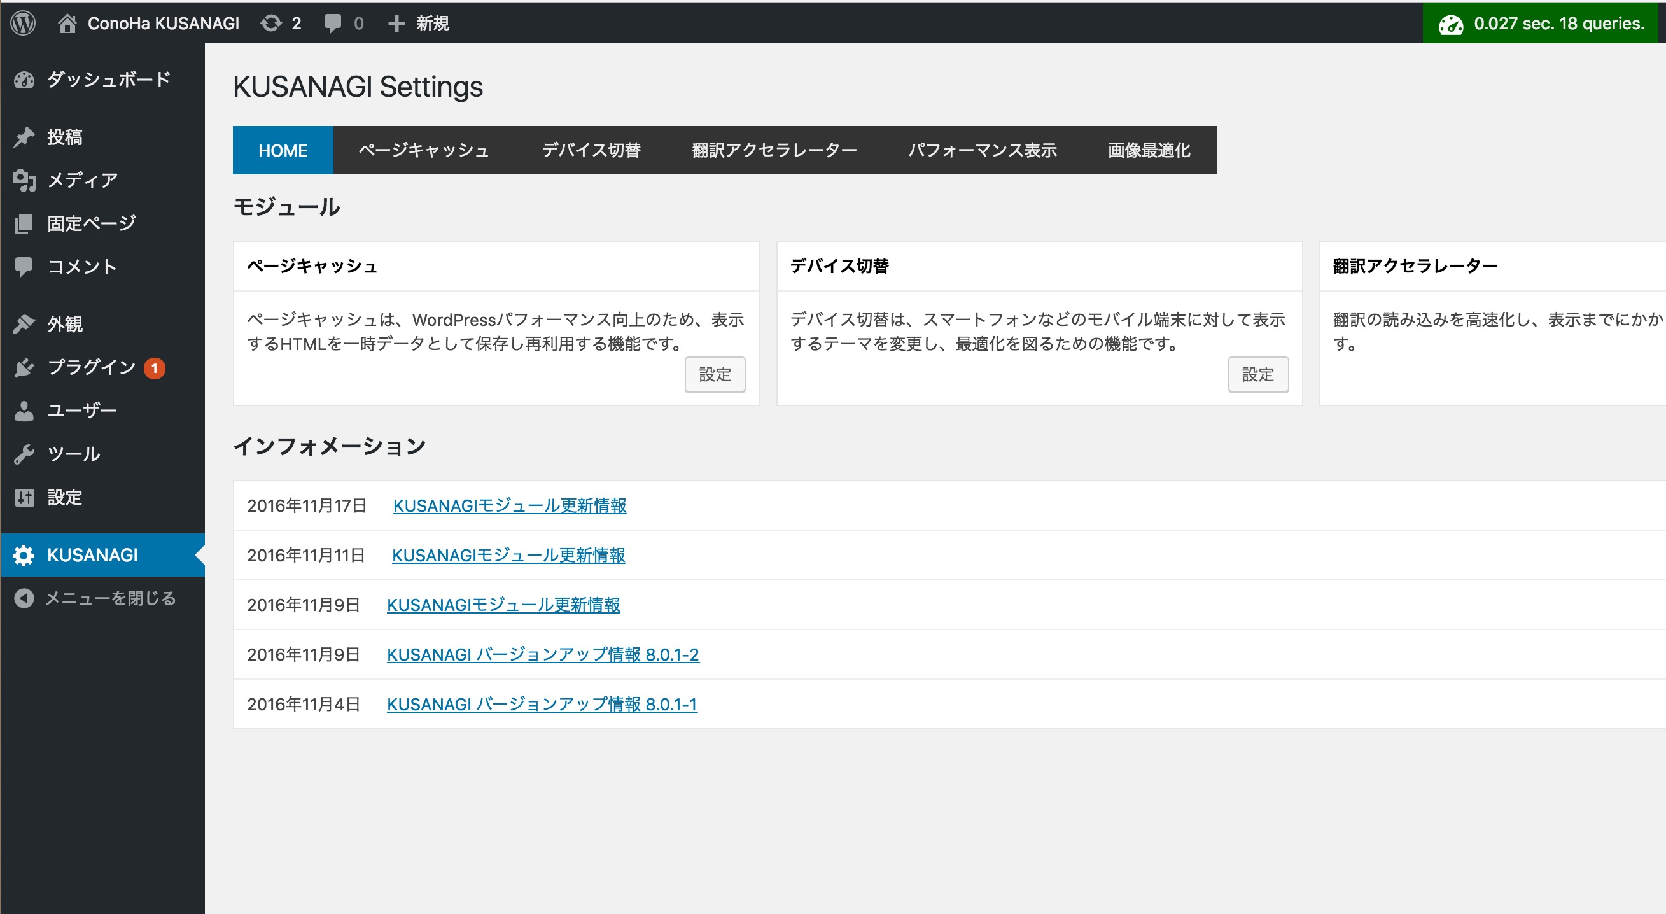
Task: Click the デバイス切替 card heading
Action: coord(839,267)
